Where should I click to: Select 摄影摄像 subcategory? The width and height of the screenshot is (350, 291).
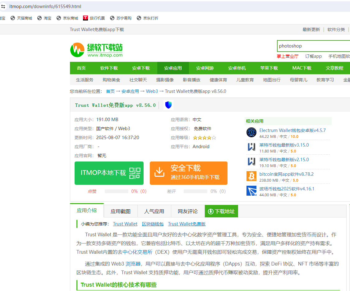coord(165,80)
